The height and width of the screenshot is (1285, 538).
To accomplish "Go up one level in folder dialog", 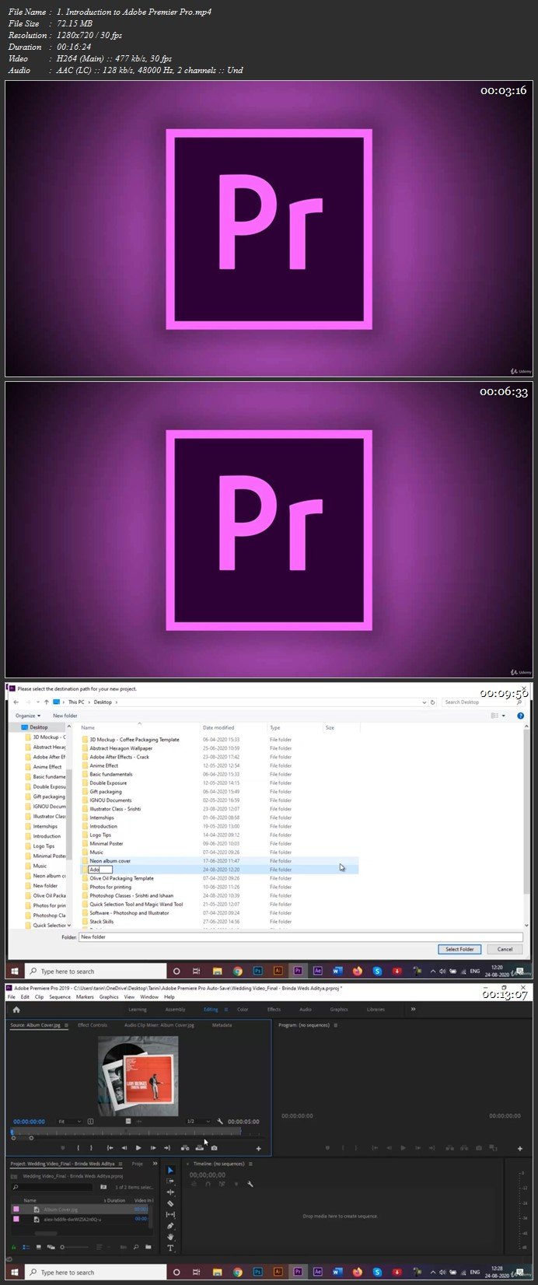I will (47, 702).
